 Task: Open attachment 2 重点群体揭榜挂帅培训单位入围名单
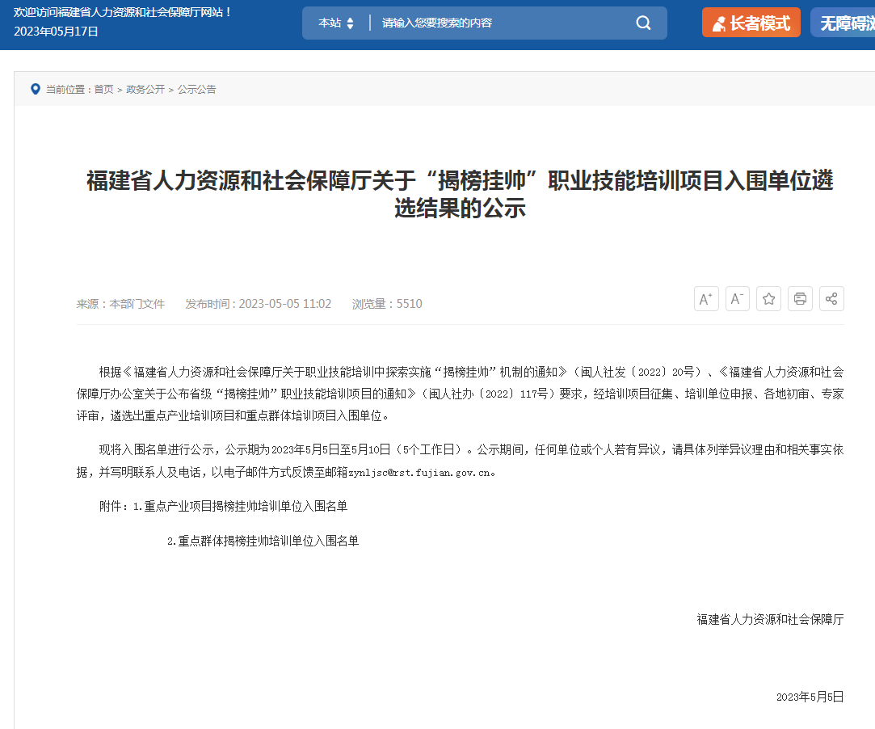(x=263, y=541)
